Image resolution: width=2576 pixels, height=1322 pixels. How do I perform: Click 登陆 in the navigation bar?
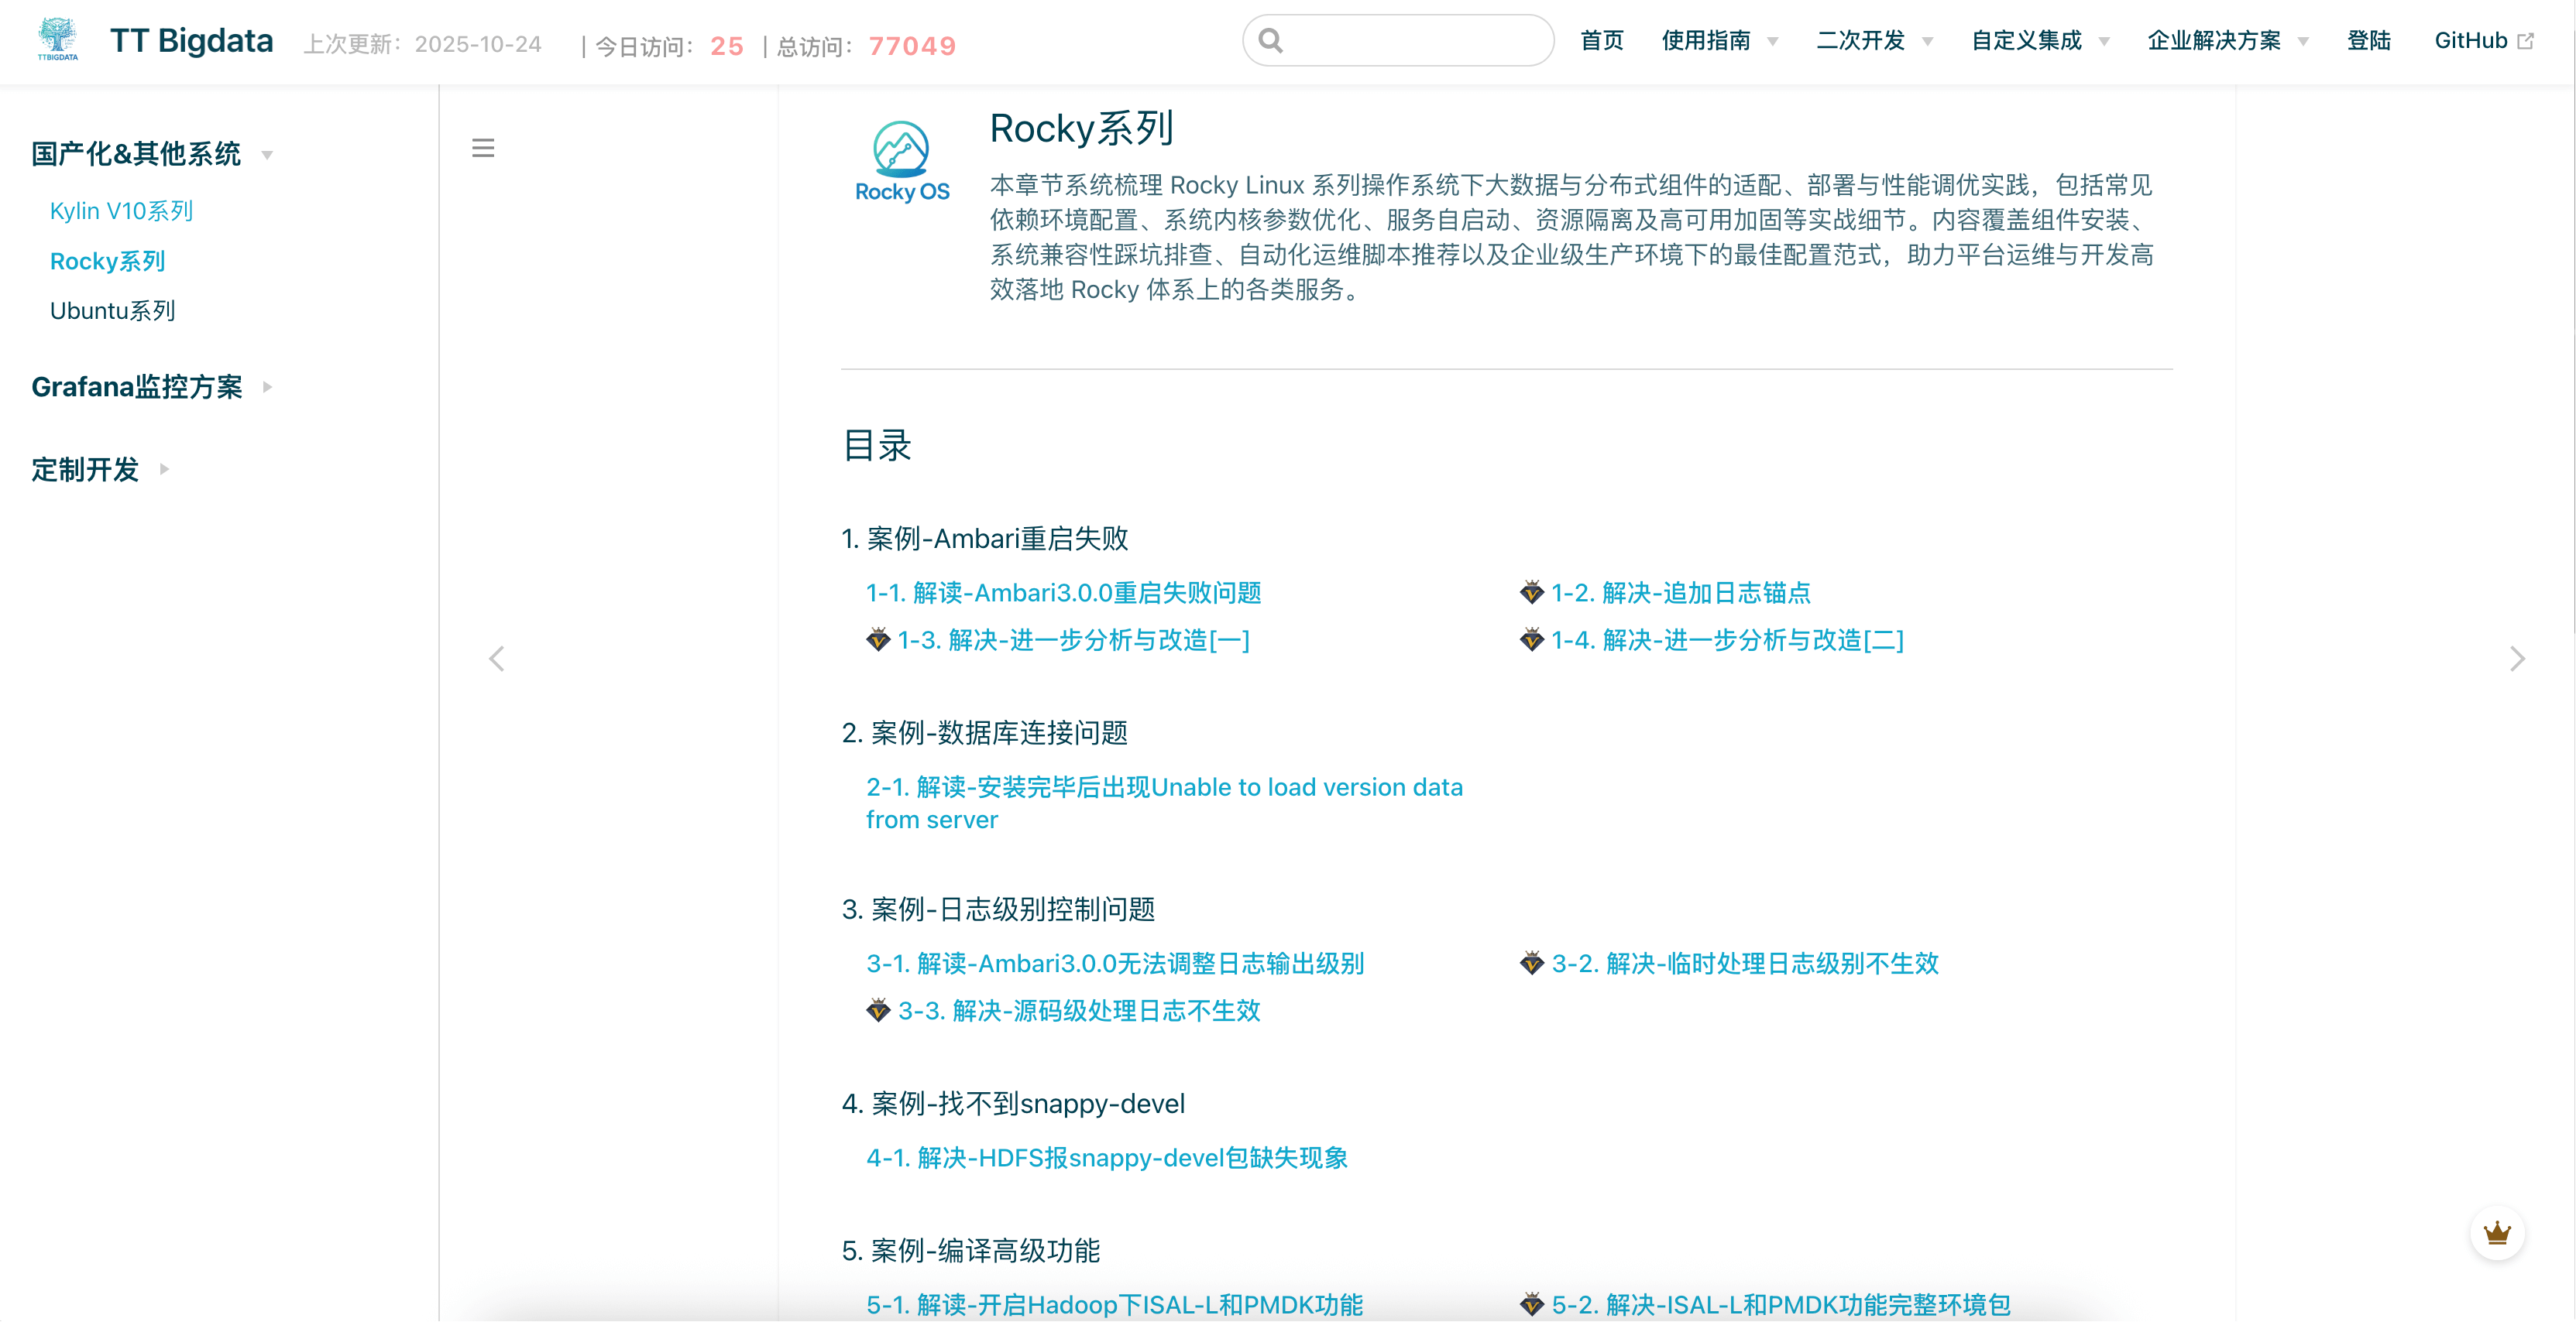point(2369,40)
